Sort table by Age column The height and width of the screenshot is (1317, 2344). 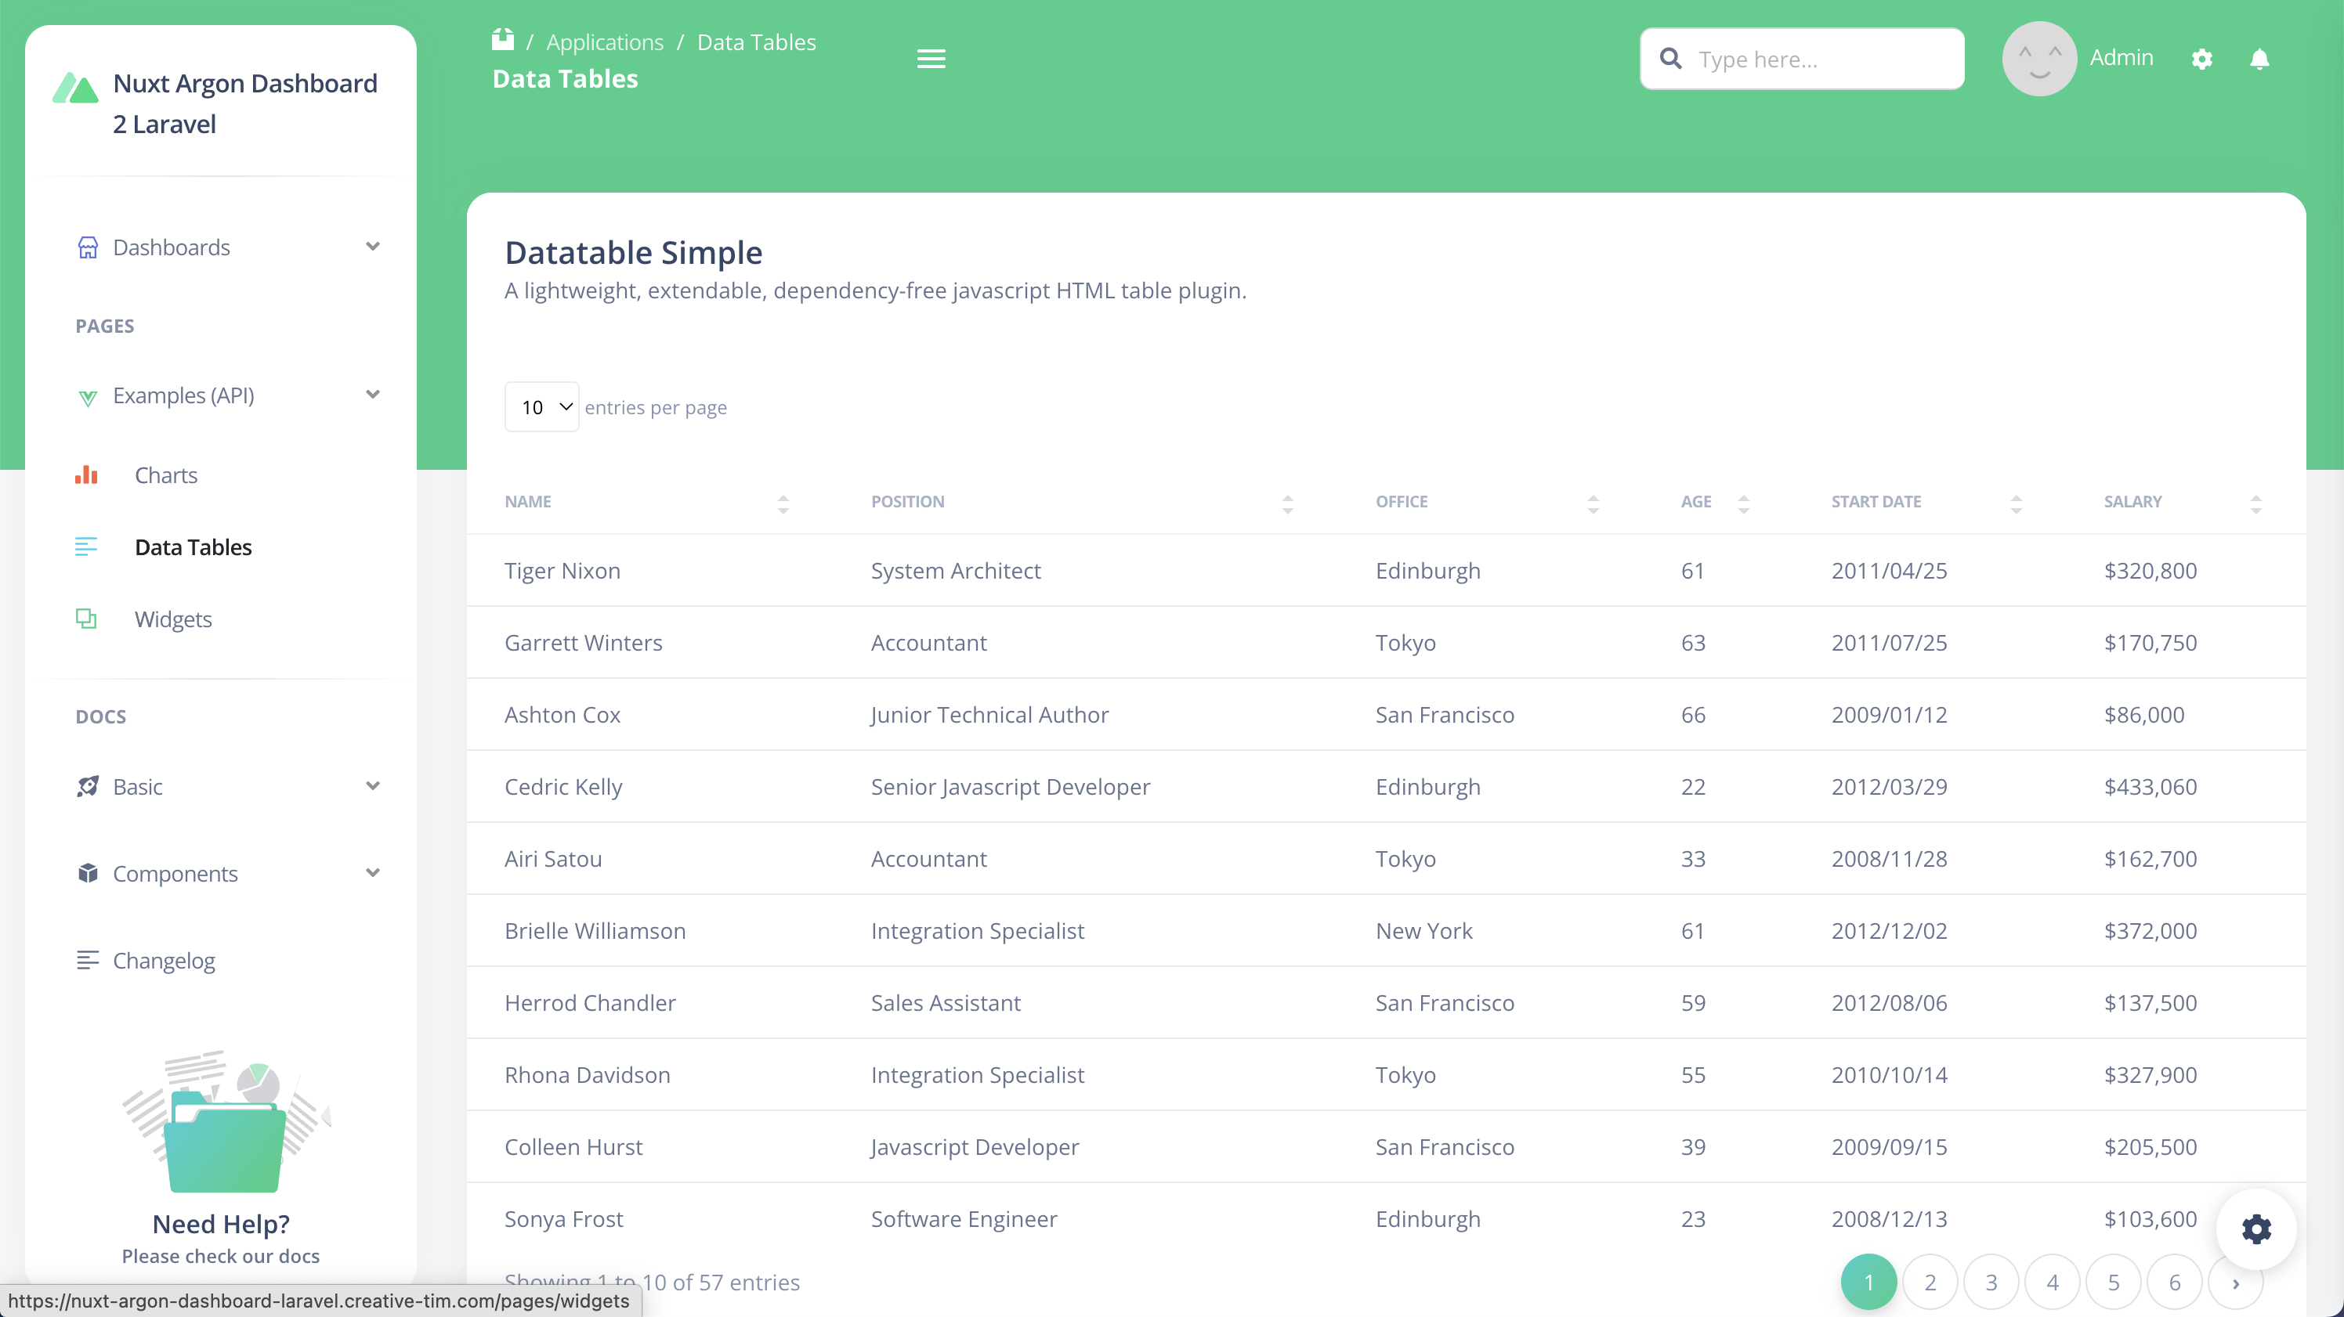[1695, 502]
